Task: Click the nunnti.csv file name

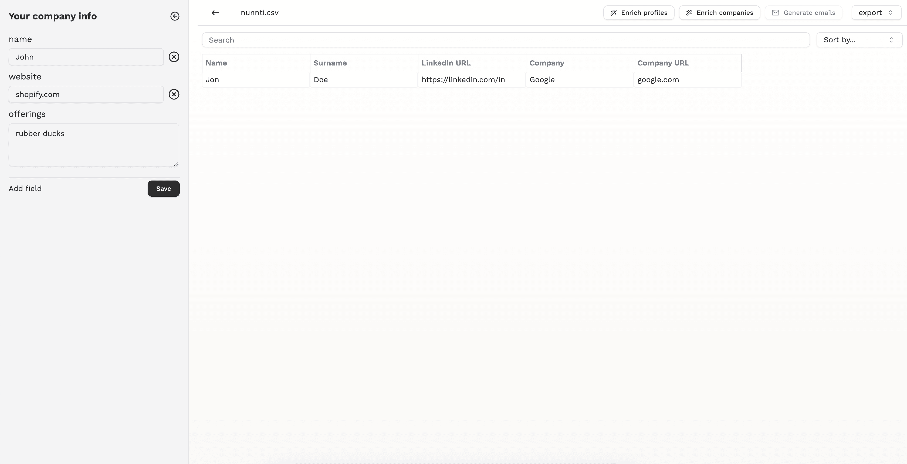Action: point(259,13)
